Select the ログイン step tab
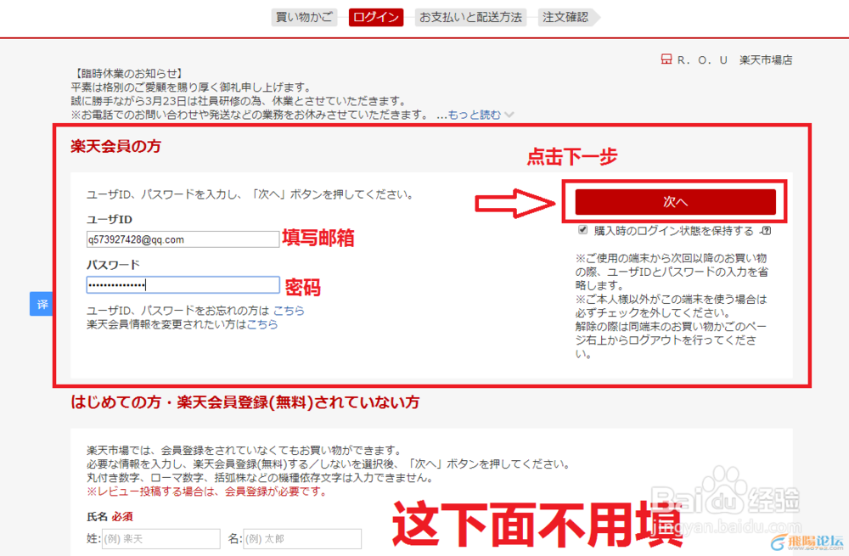Image resolution: width=849 pixels, height=556 pixels. 376,17
